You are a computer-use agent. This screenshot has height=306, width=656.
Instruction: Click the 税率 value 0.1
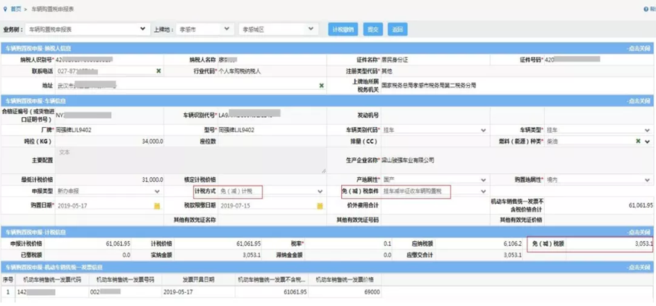coord(388,243)
